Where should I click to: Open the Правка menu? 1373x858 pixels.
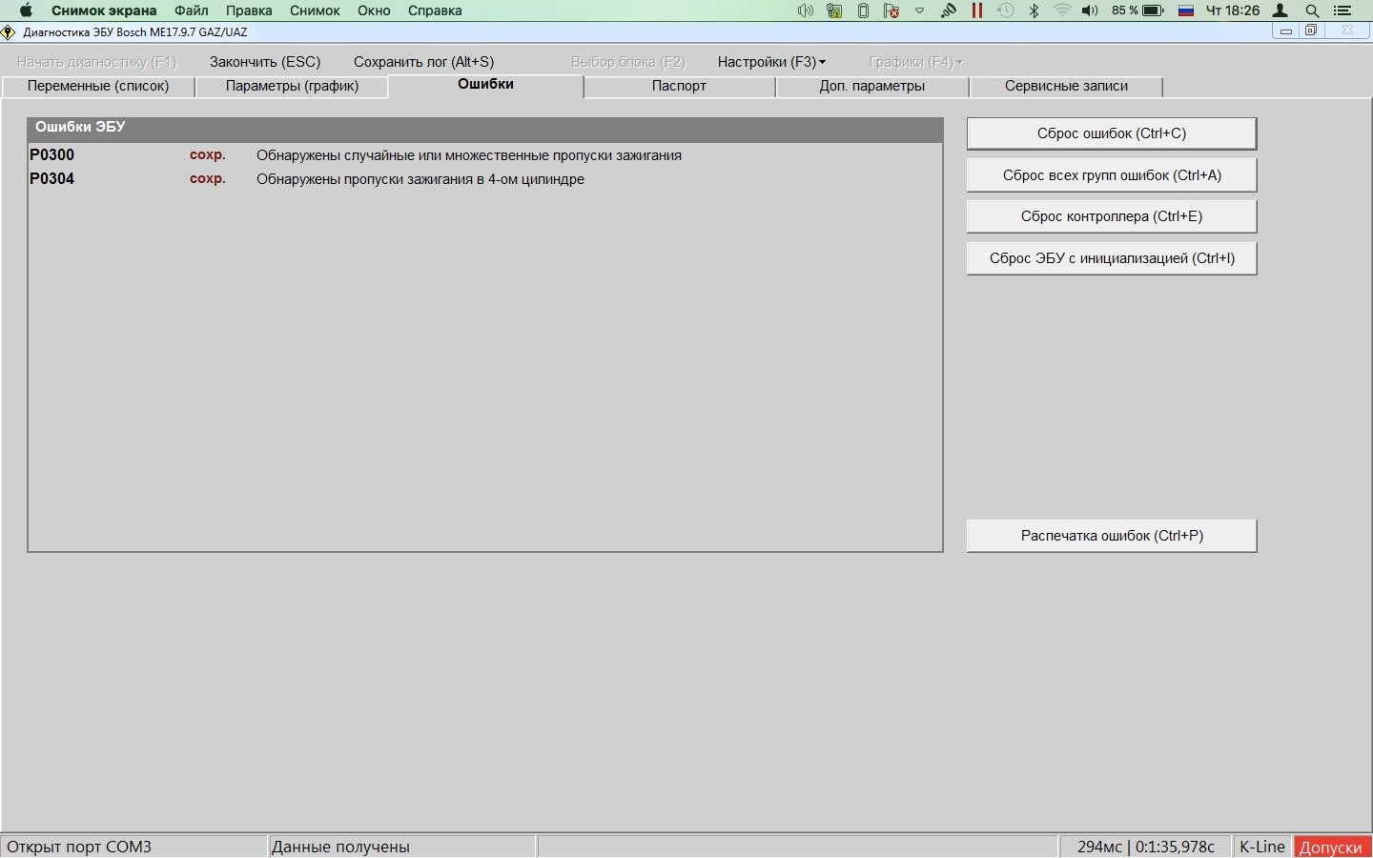(x=249, y=10)
